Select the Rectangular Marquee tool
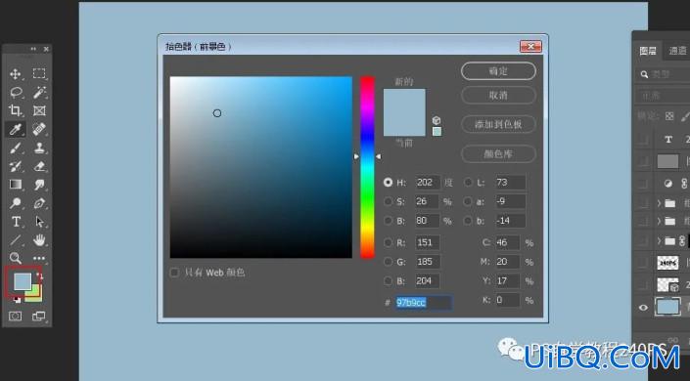690x381 pixels. pos(39,74)
